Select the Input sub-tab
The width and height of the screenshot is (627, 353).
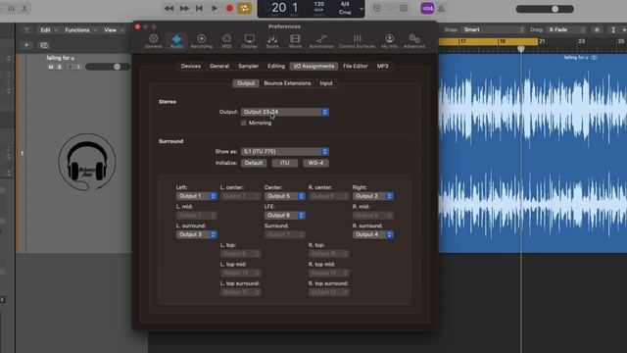coord(326,83)
